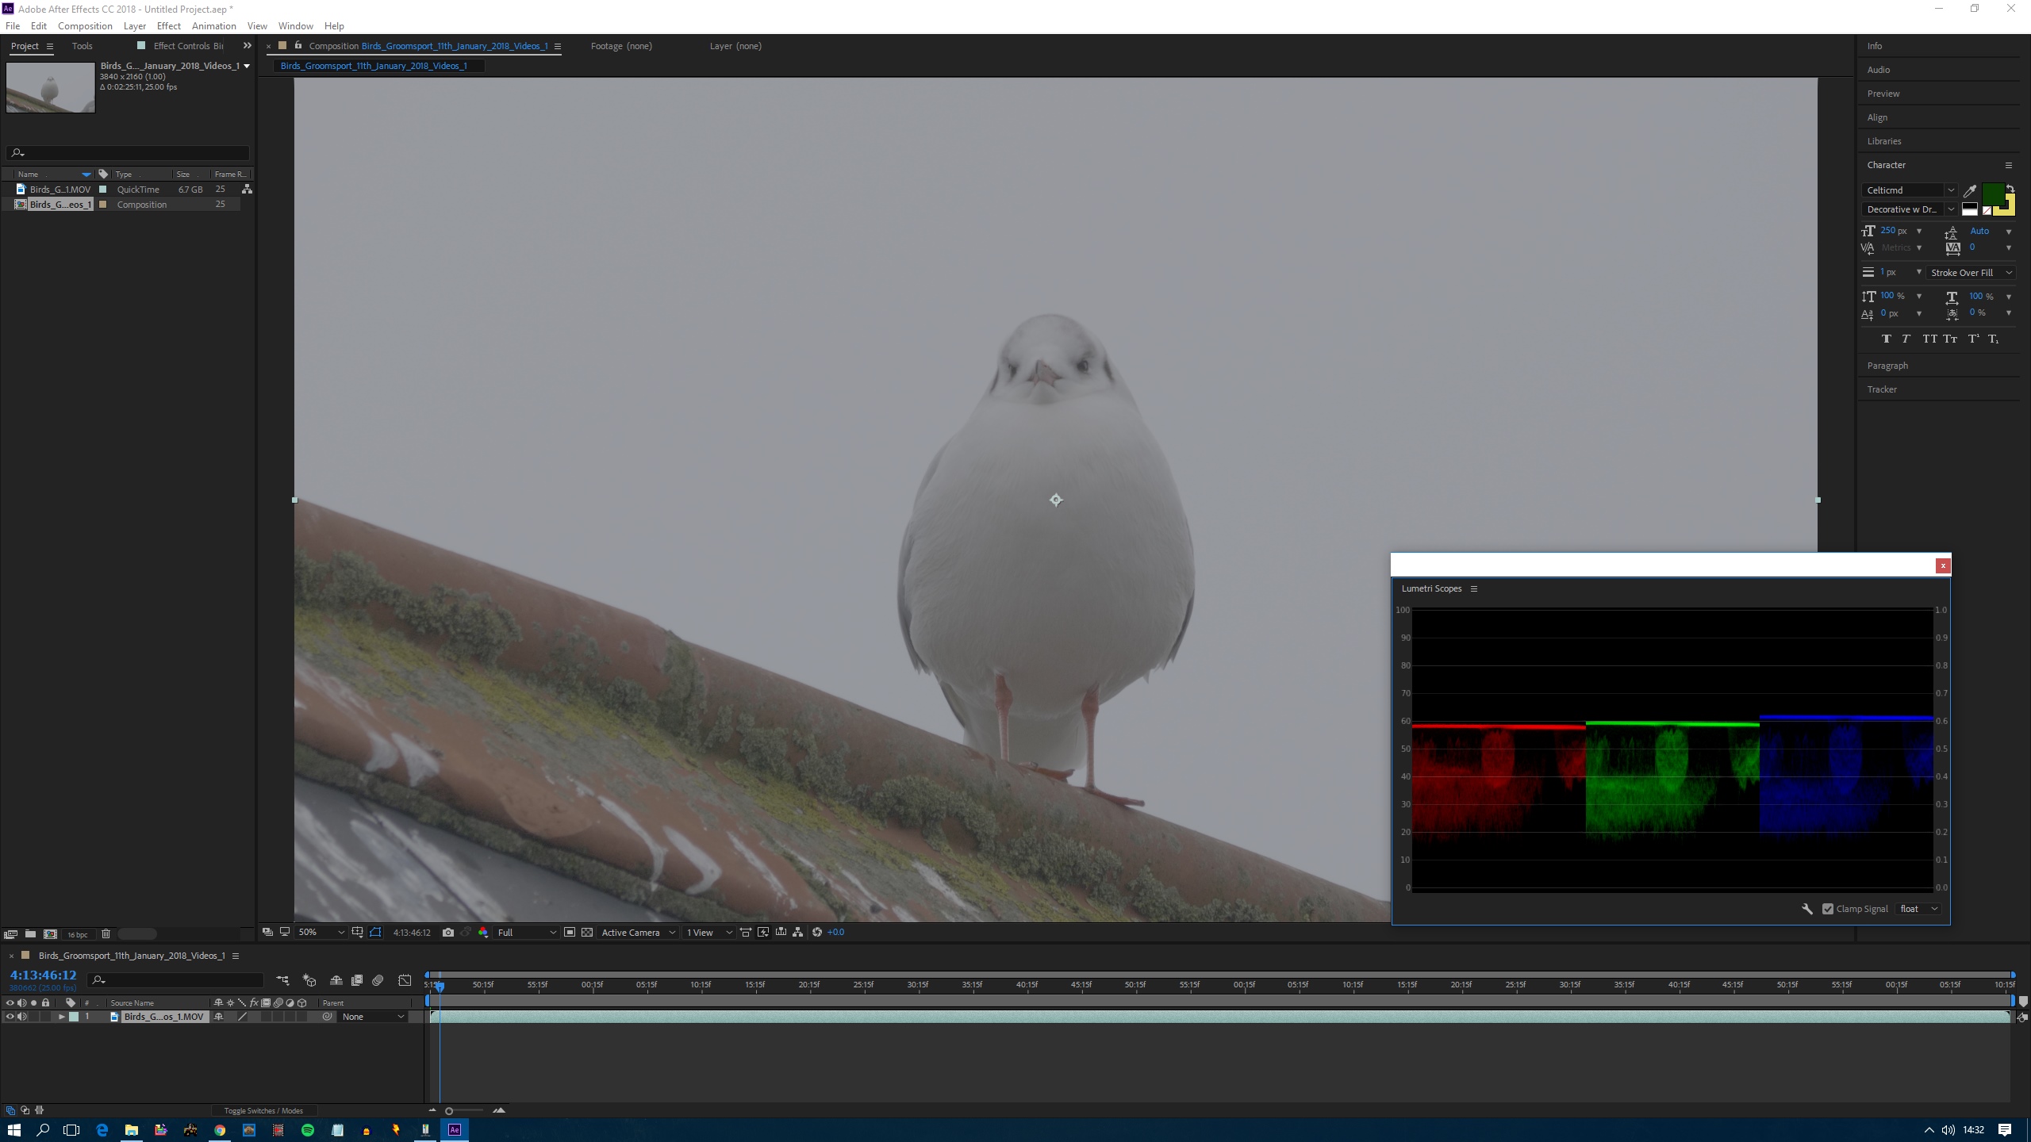The width and height of the screenshot is (2031, 1142).
Task: Create a new folder in Project panel
Action: (30, 934)
